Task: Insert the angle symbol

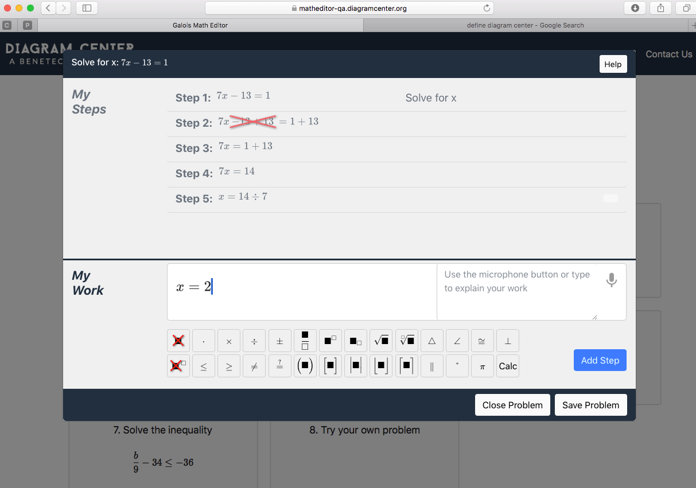Action: click(457, 340)
